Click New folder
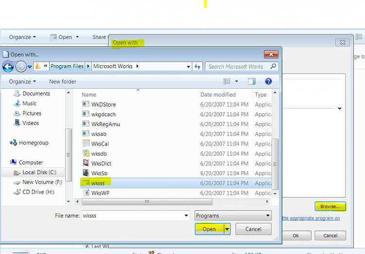365x254 pixels. (63, 81)
